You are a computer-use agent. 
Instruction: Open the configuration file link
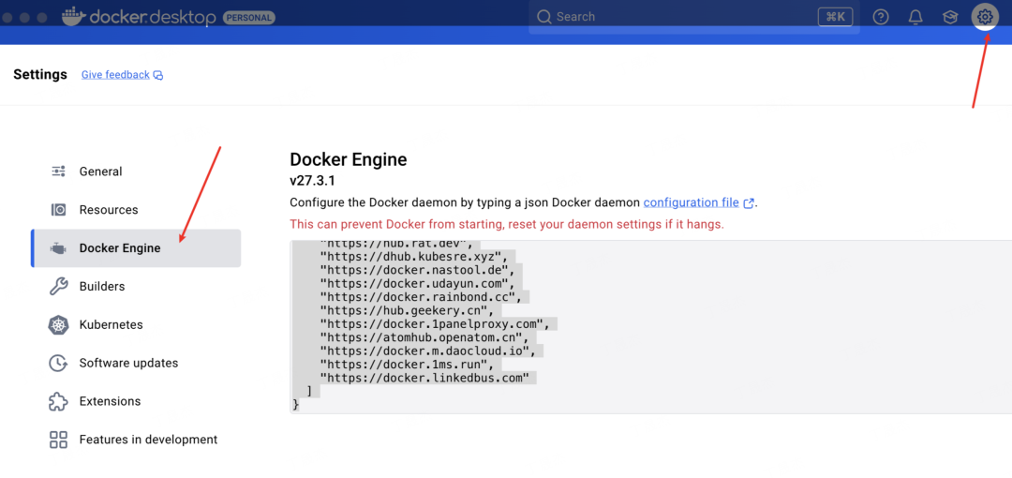692,202
